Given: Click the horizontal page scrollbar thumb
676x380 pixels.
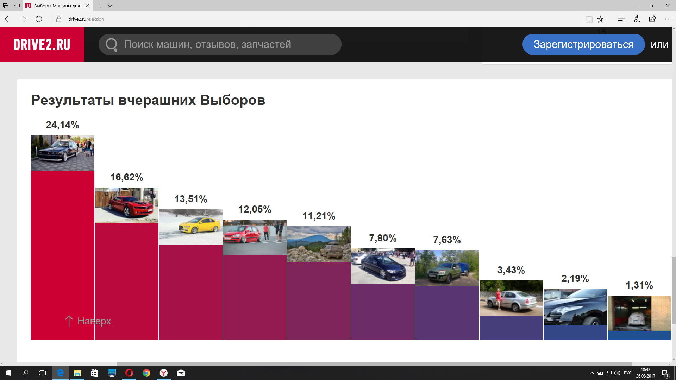Looking at the screenshot, I should 374,364.
